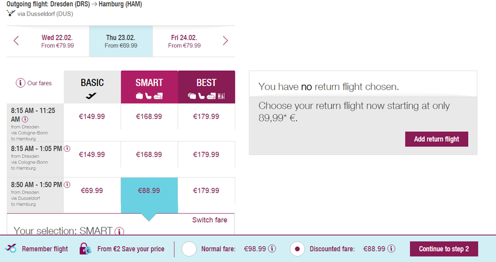Click info icon next to 8:50 AM - 1:50 PM

[67, 185]
